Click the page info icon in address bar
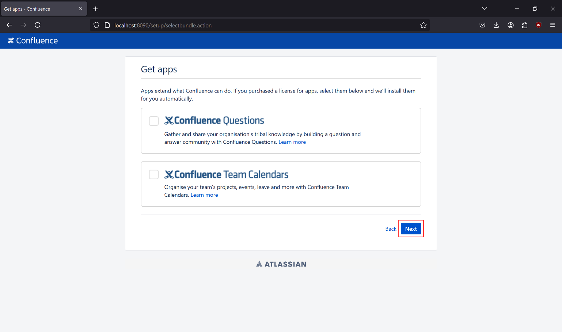 [x=107, y=25]
